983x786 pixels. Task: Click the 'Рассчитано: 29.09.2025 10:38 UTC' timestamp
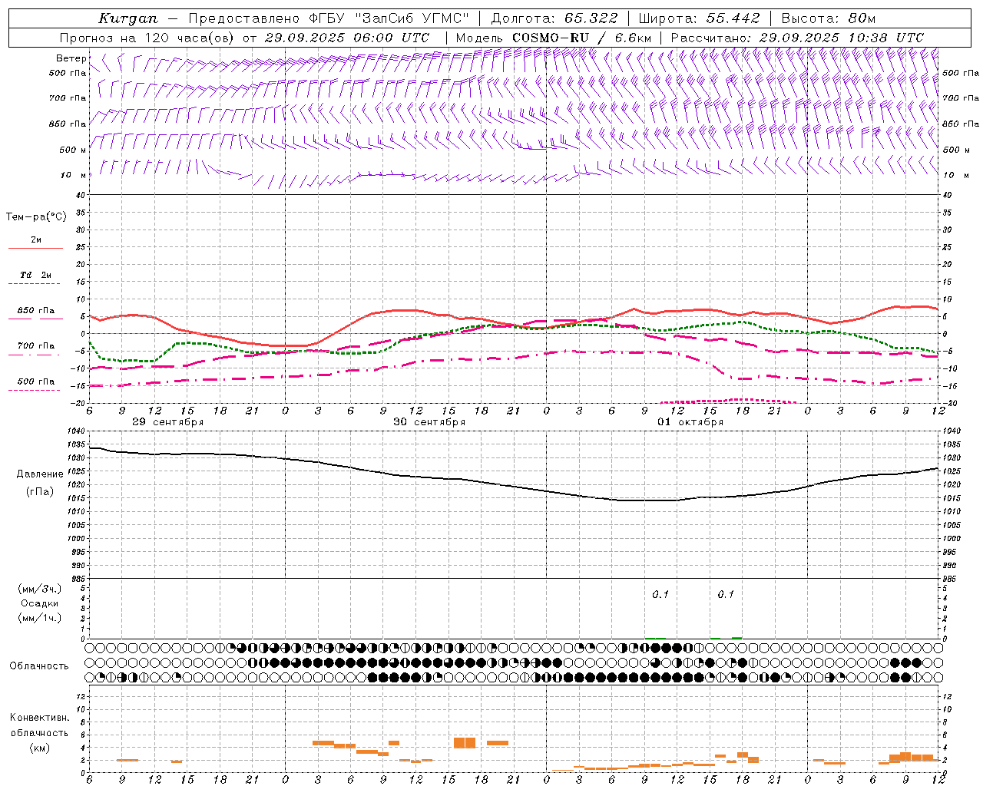(x=797, y=38)
